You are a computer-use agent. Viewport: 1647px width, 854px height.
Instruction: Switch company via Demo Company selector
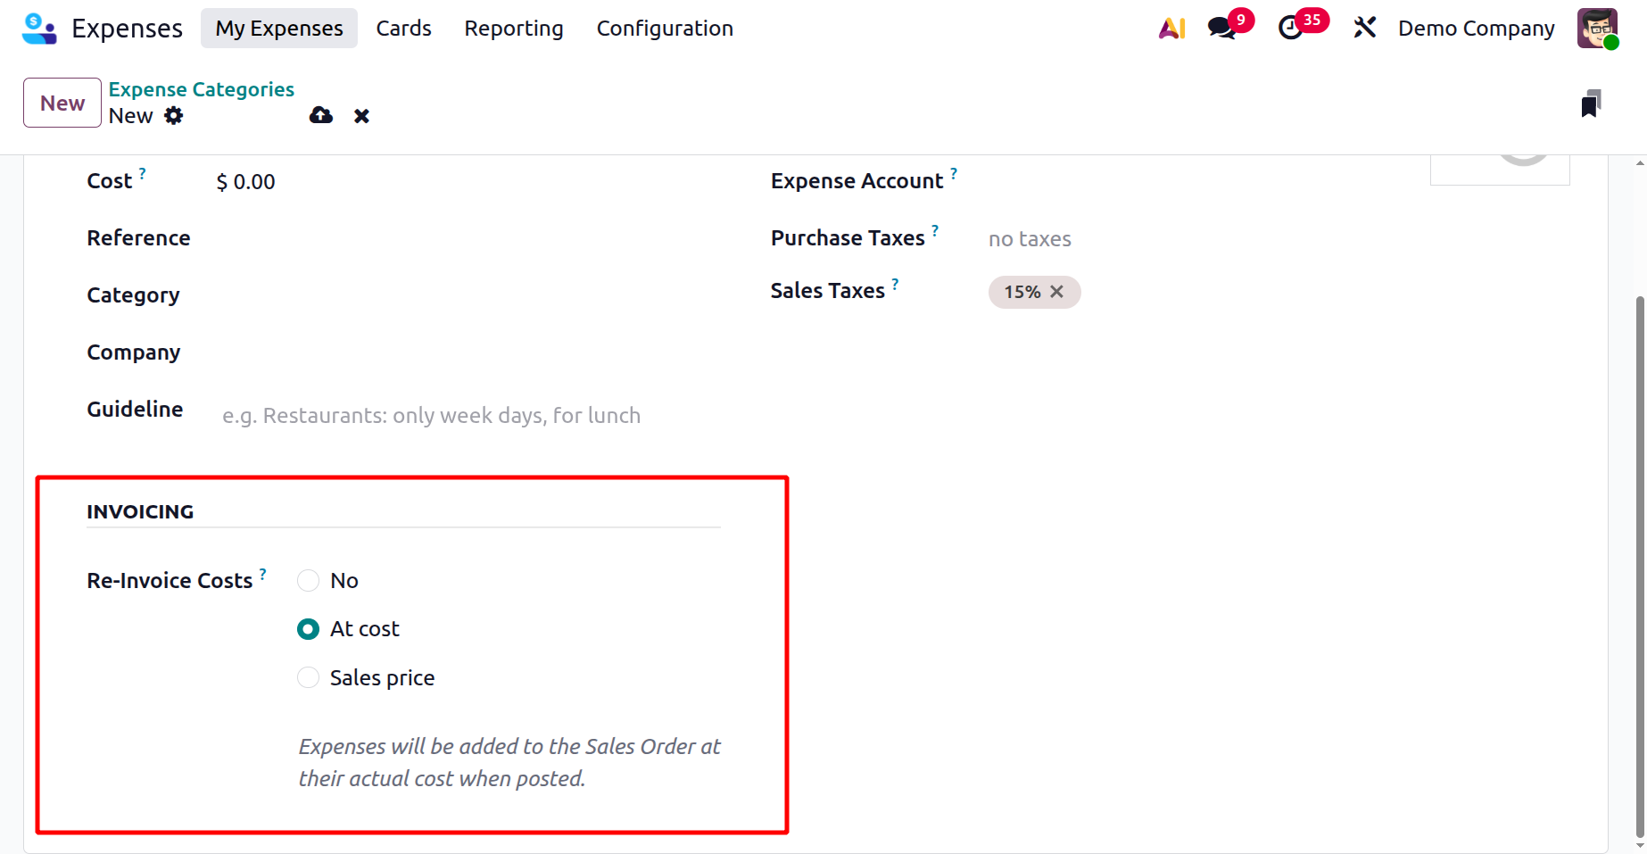[1476, 29]
